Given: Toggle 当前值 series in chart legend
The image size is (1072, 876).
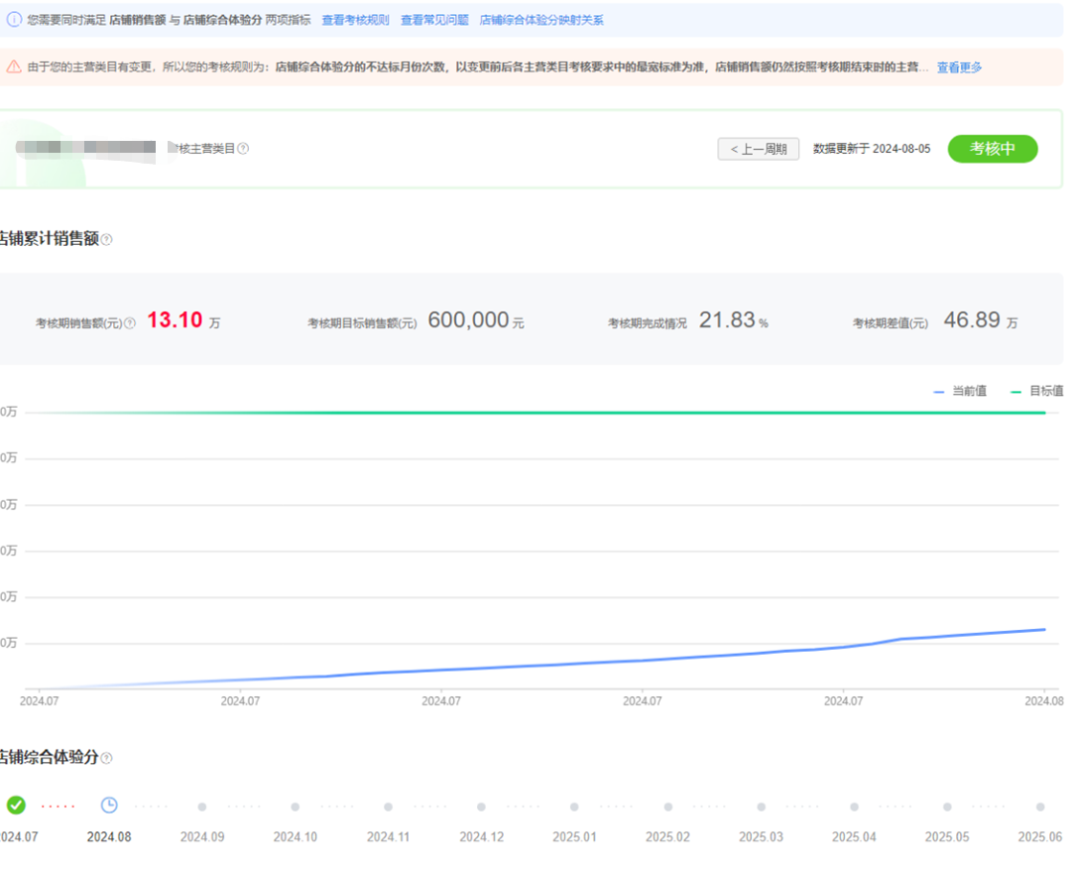Looking at the screenshot, I should click(x=960, y=392).
